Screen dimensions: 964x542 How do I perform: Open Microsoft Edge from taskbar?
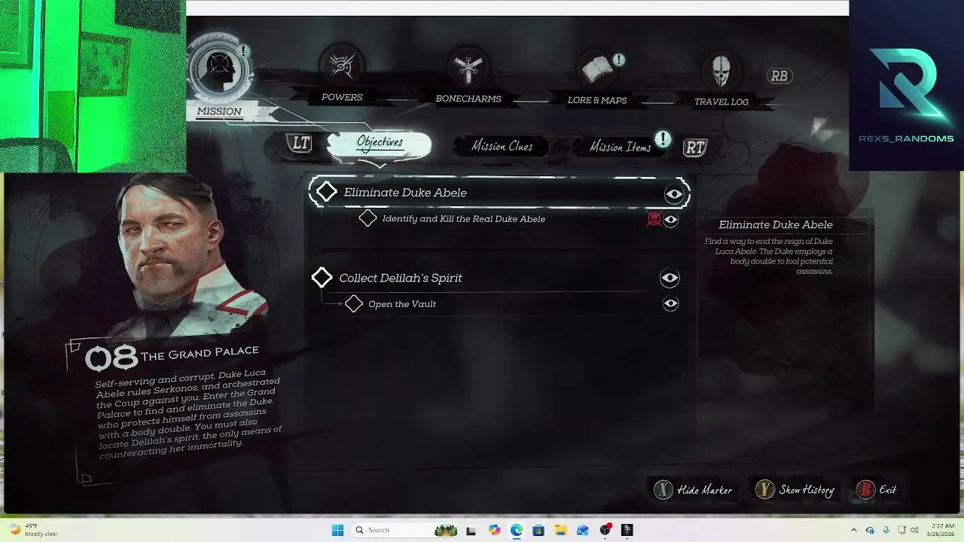516,530
